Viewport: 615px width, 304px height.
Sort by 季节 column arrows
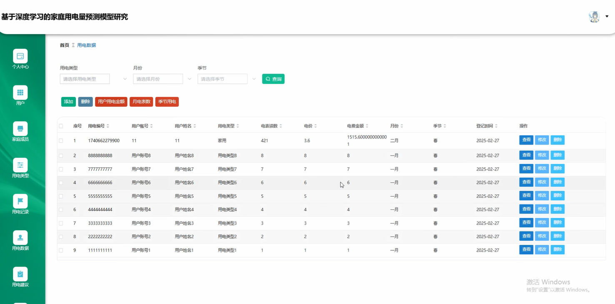pyautogui.click(x=445, y=126)
